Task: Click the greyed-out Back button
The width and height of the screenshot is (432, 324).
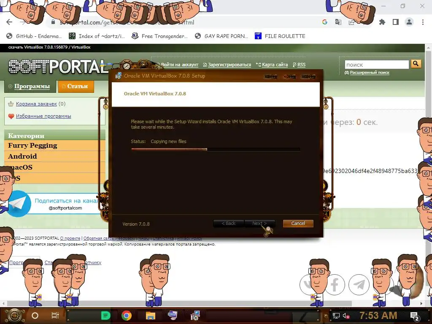Action: (228, 224)
